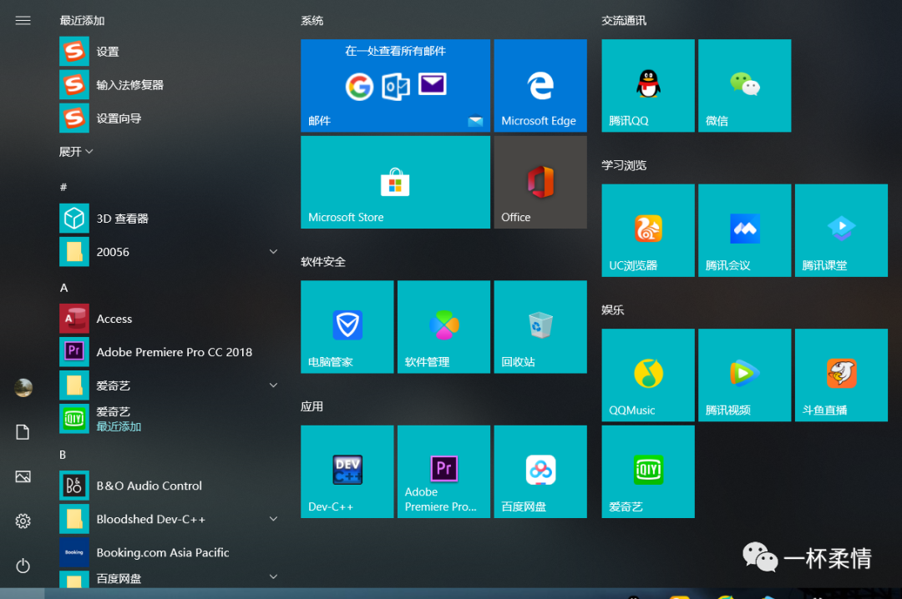Launch the Office tile

tap(540, 182)
